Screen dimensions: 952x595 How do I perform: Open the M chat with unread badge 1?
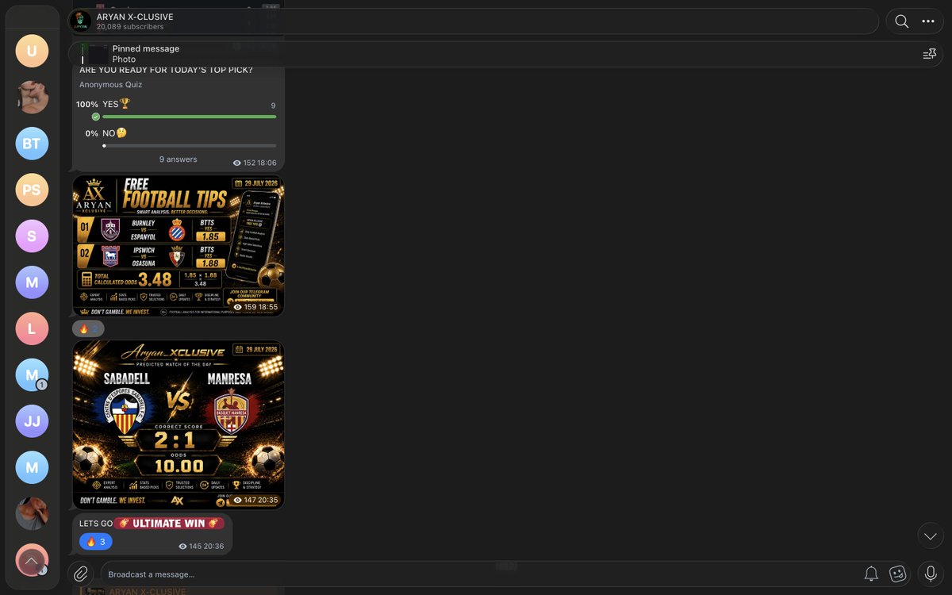(x=32, y=375)
